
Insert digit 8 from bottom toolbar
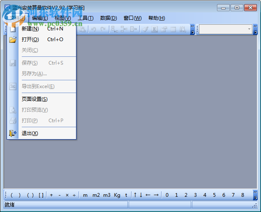point(243,195)
